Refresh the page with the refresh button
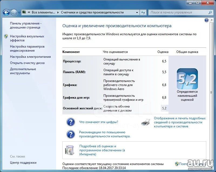216x172 pixels. click(x=143, y=12)
